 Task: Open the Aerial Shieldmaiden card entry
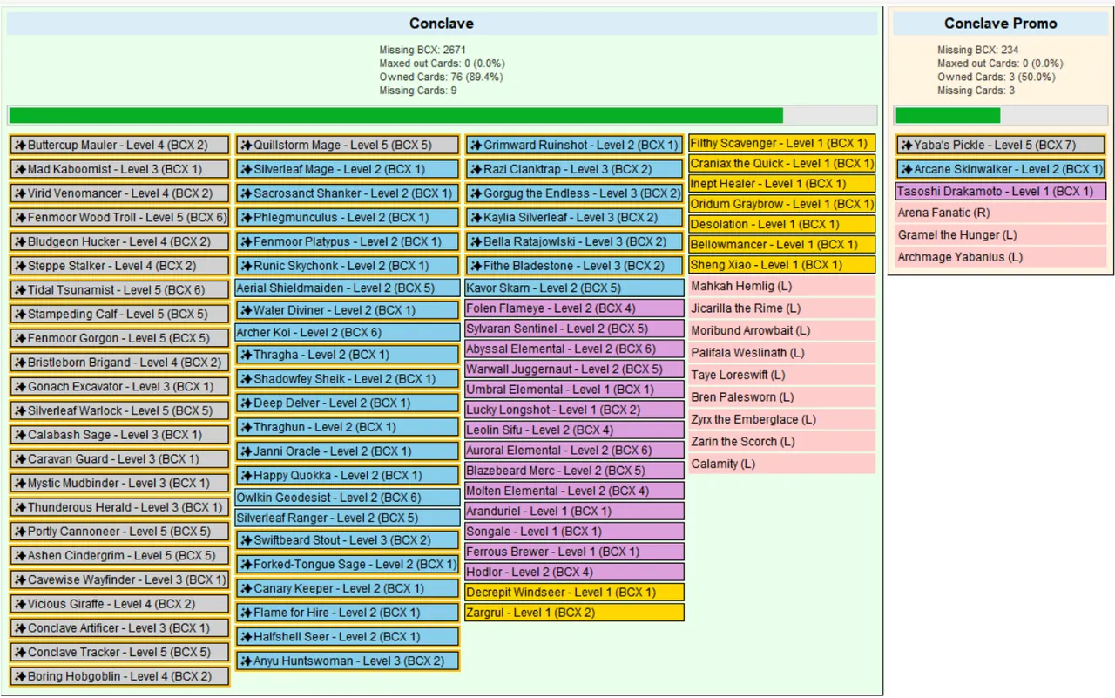348,288
